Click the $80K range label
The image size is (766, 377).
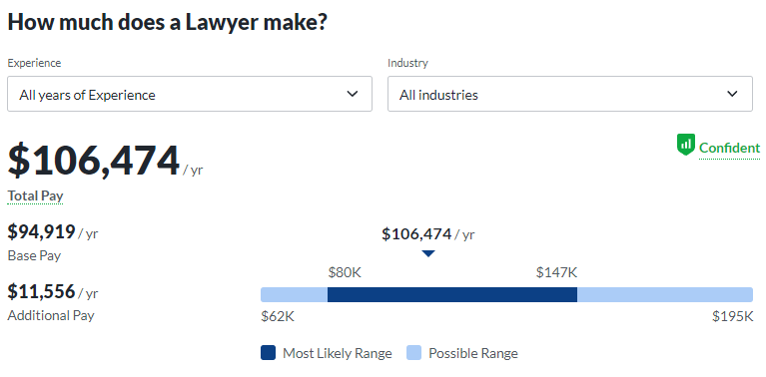pos(345,272)
